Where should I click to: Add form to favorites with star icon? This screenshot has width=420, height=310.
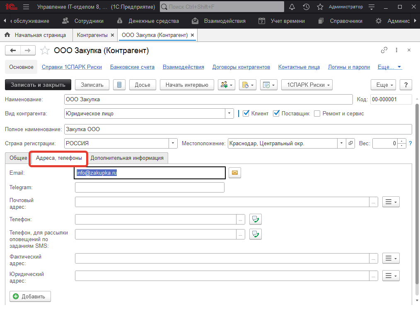click(45, 51)
